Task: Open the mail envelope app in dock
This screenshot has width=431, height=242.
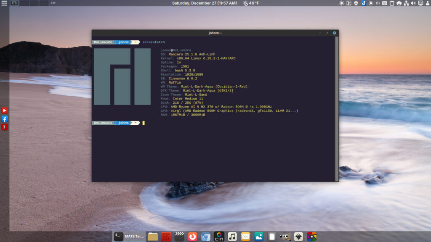Action: (x=245, y=237)
